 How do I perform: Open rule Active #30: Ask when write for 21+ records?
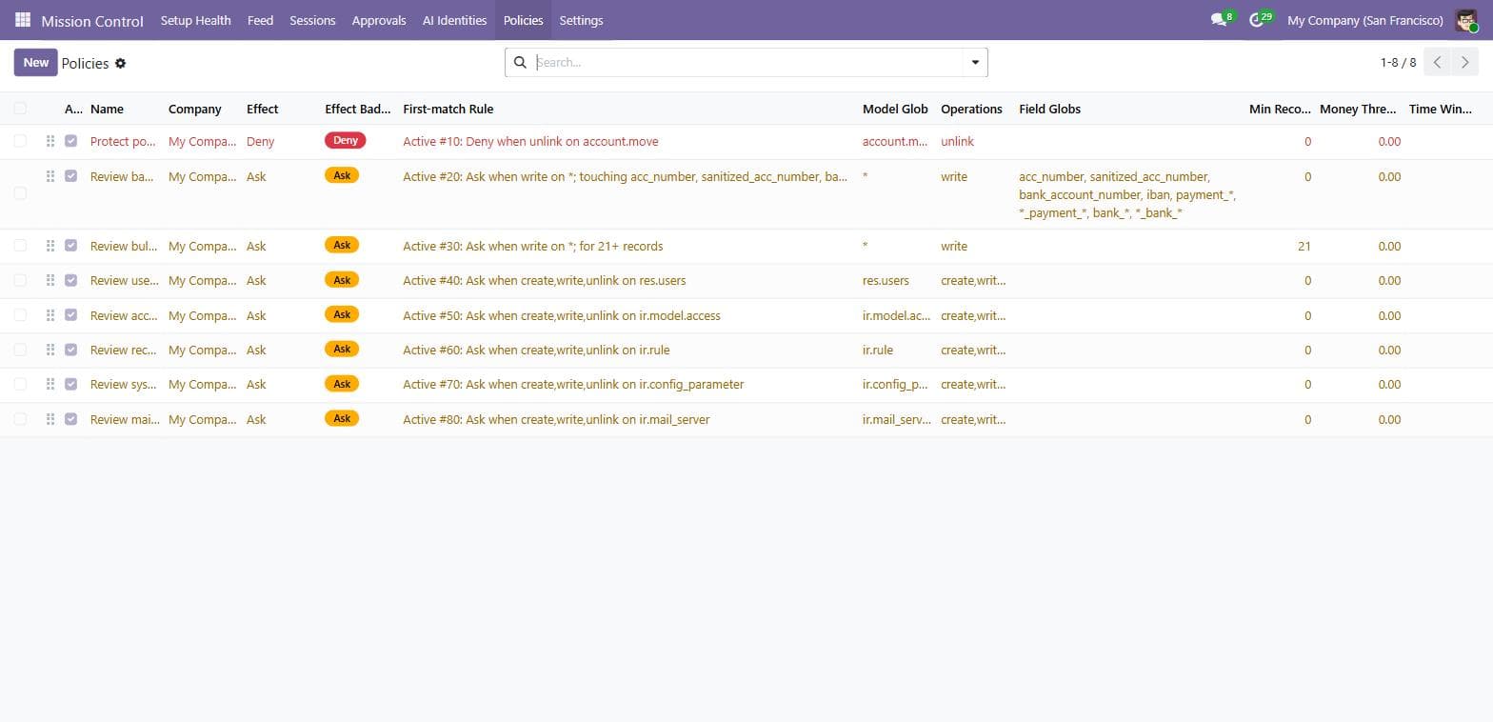[532, 246]
